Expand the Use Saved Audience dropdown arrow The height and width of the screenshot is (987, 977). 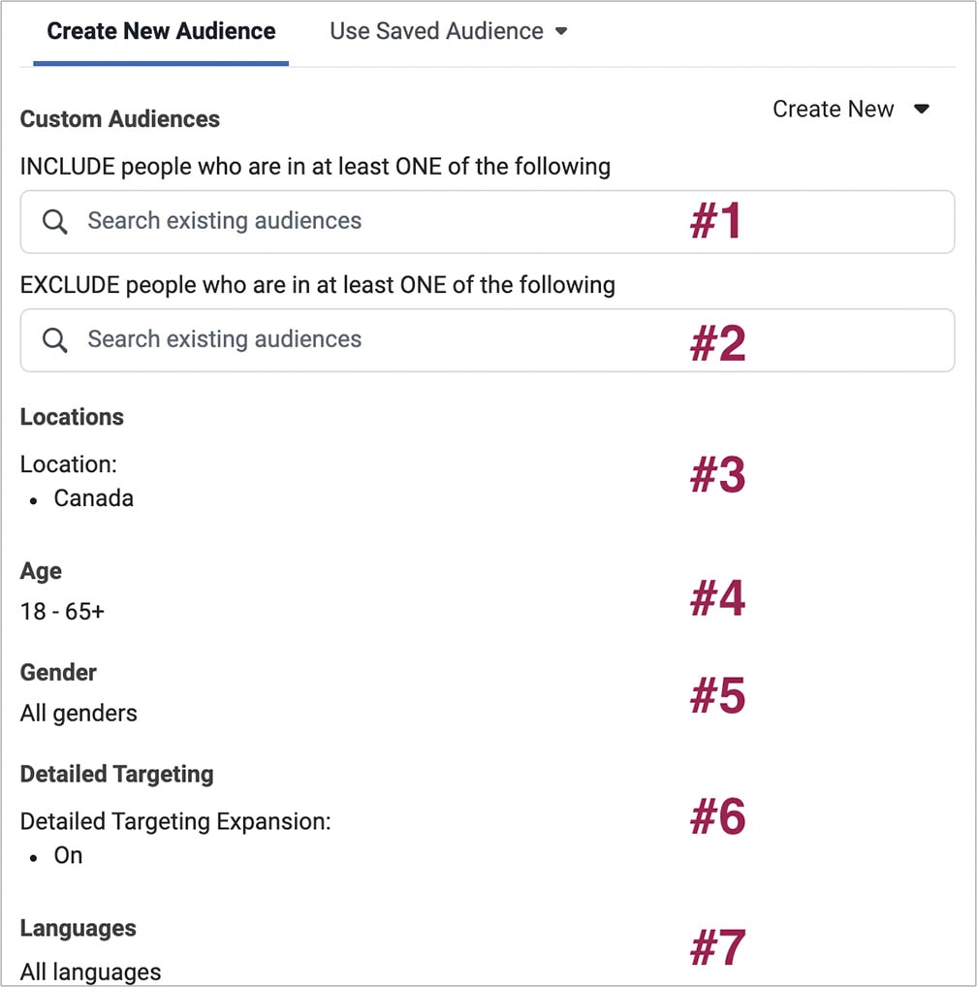(x=561, y=32)
